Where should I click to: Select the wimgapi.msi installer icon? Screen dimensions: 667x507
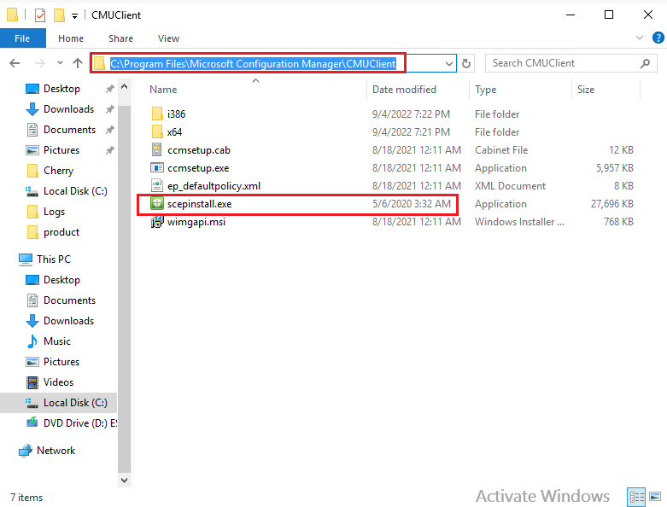pos(157,222)
